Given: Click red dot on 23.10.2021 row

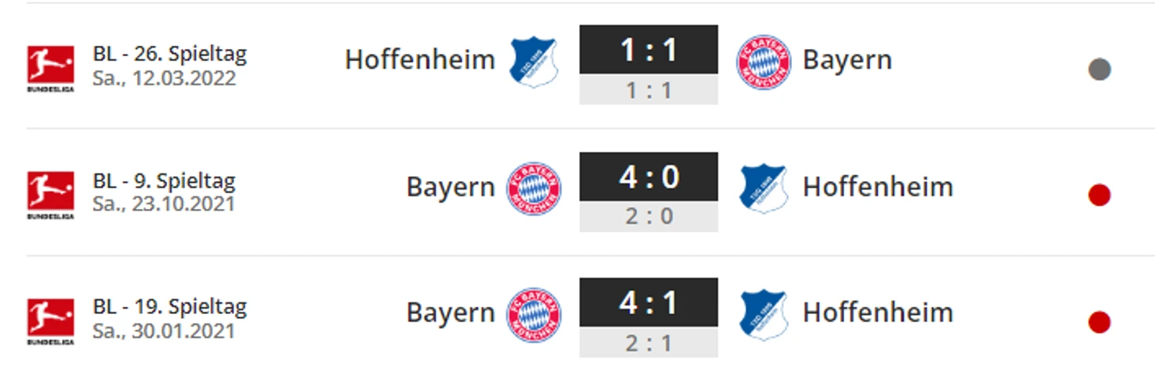Looking at the screenshot, I should 1099,195.
